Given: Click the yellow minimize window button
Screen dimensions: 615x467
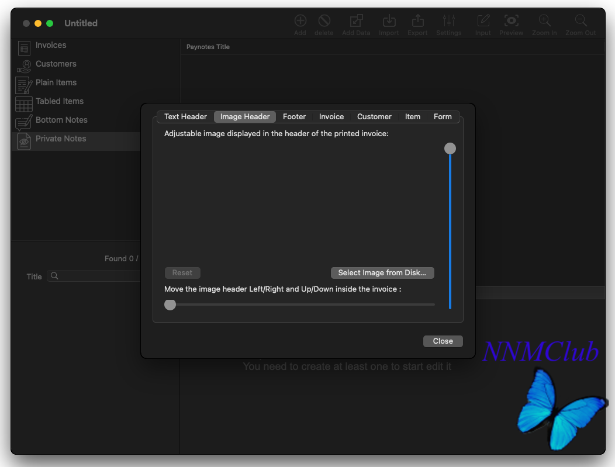Looking at the screenshot, I should tap(38, 23).
